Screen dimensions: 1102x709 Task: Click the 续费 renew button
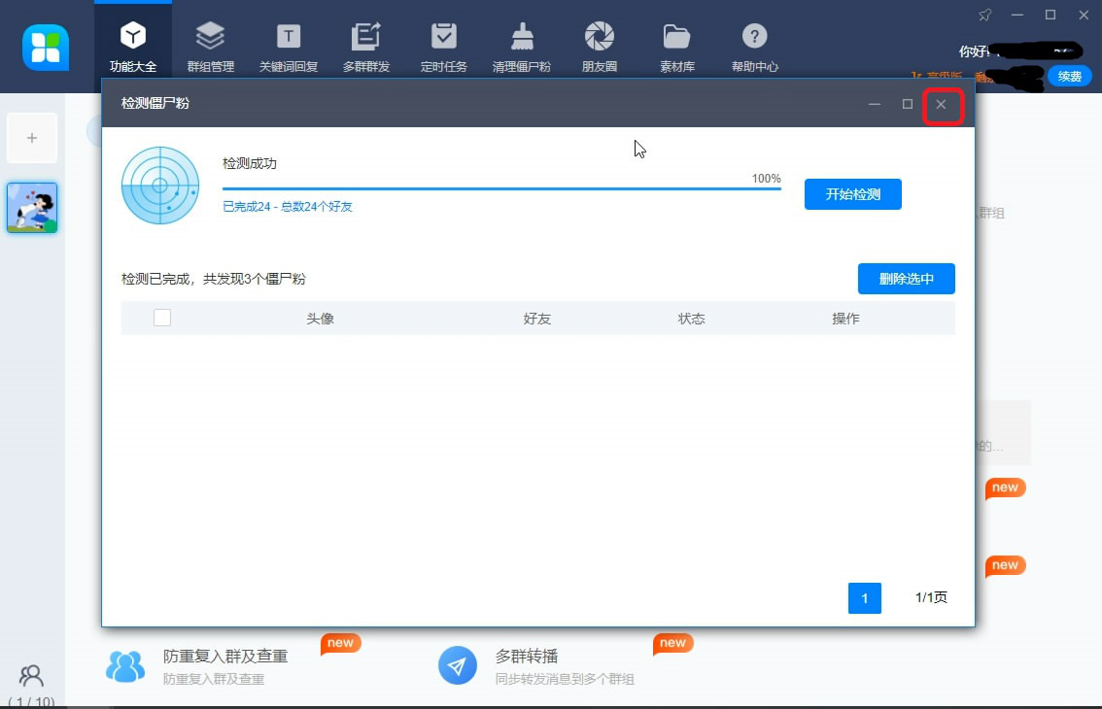point(1069,76)
